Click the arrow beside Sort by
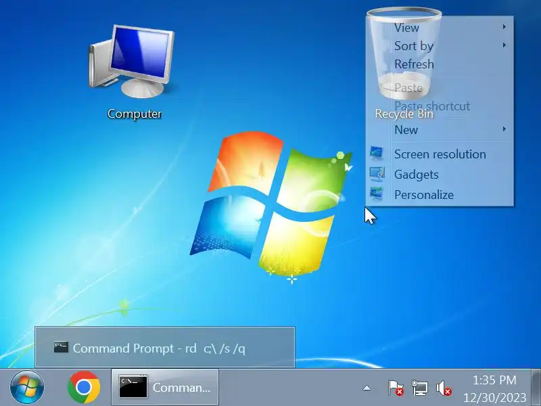The height and width of the screenshot is (406, 541). pos(504,45)
